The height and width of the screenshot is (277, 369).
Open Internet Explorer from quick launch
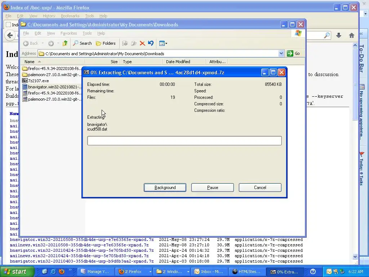pos(53,272)
